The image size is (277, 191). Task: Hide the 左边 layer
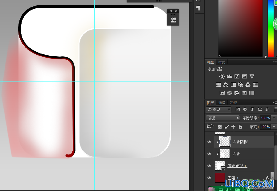(209, 154)
